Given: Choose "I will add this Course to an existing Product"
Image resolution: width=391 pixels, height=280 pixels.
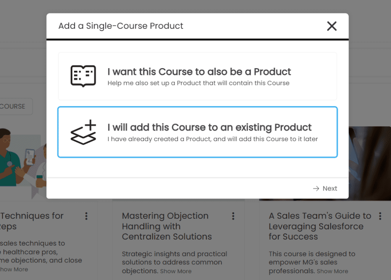Looking at the screenshot, I should (x=209, y=127).
